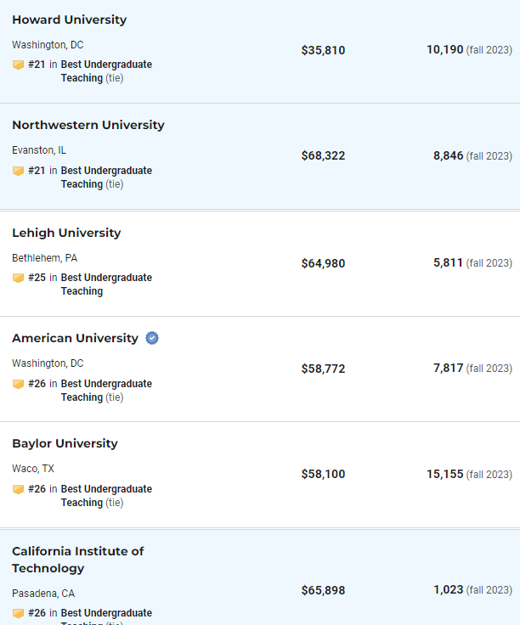Viewport: 520px width, 625px height.
Task: Select American University's 7,817 enrollment figure
Action: tap(449, 368)
